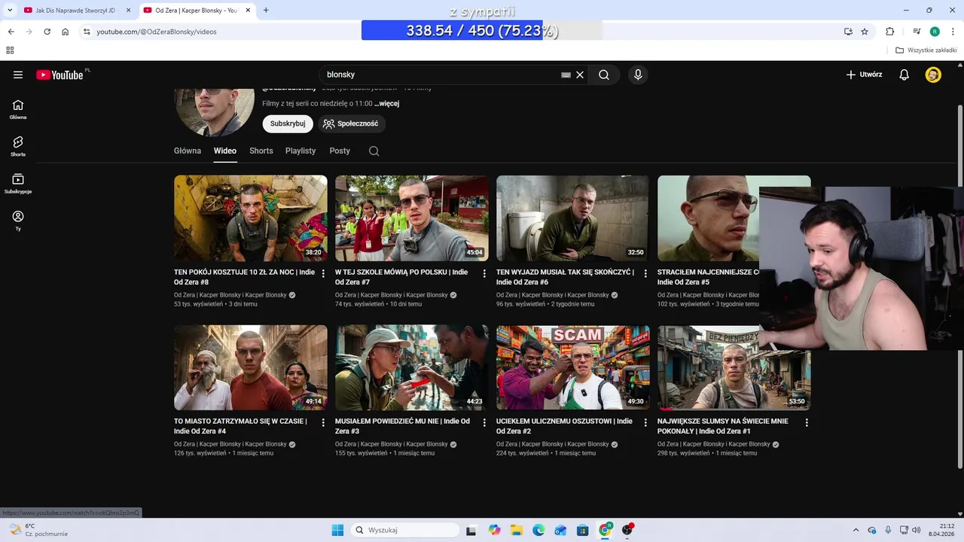Open the YouTube hamburger guide menu
The height and width of the screenshot is (542, 964).
[x=18, y=75]
